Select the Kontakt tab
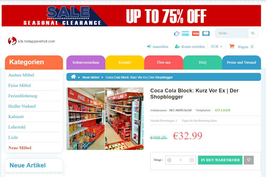 [x=125, y=62]
